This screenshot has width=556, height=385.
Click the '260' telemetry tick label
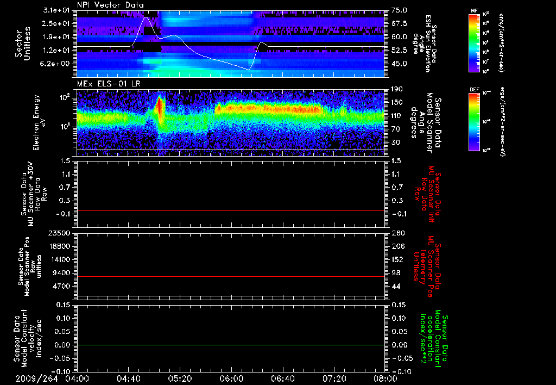tap(398, 233)
